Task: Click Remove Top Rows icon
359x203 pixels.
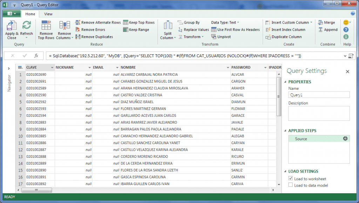Action: click(46, 25)
